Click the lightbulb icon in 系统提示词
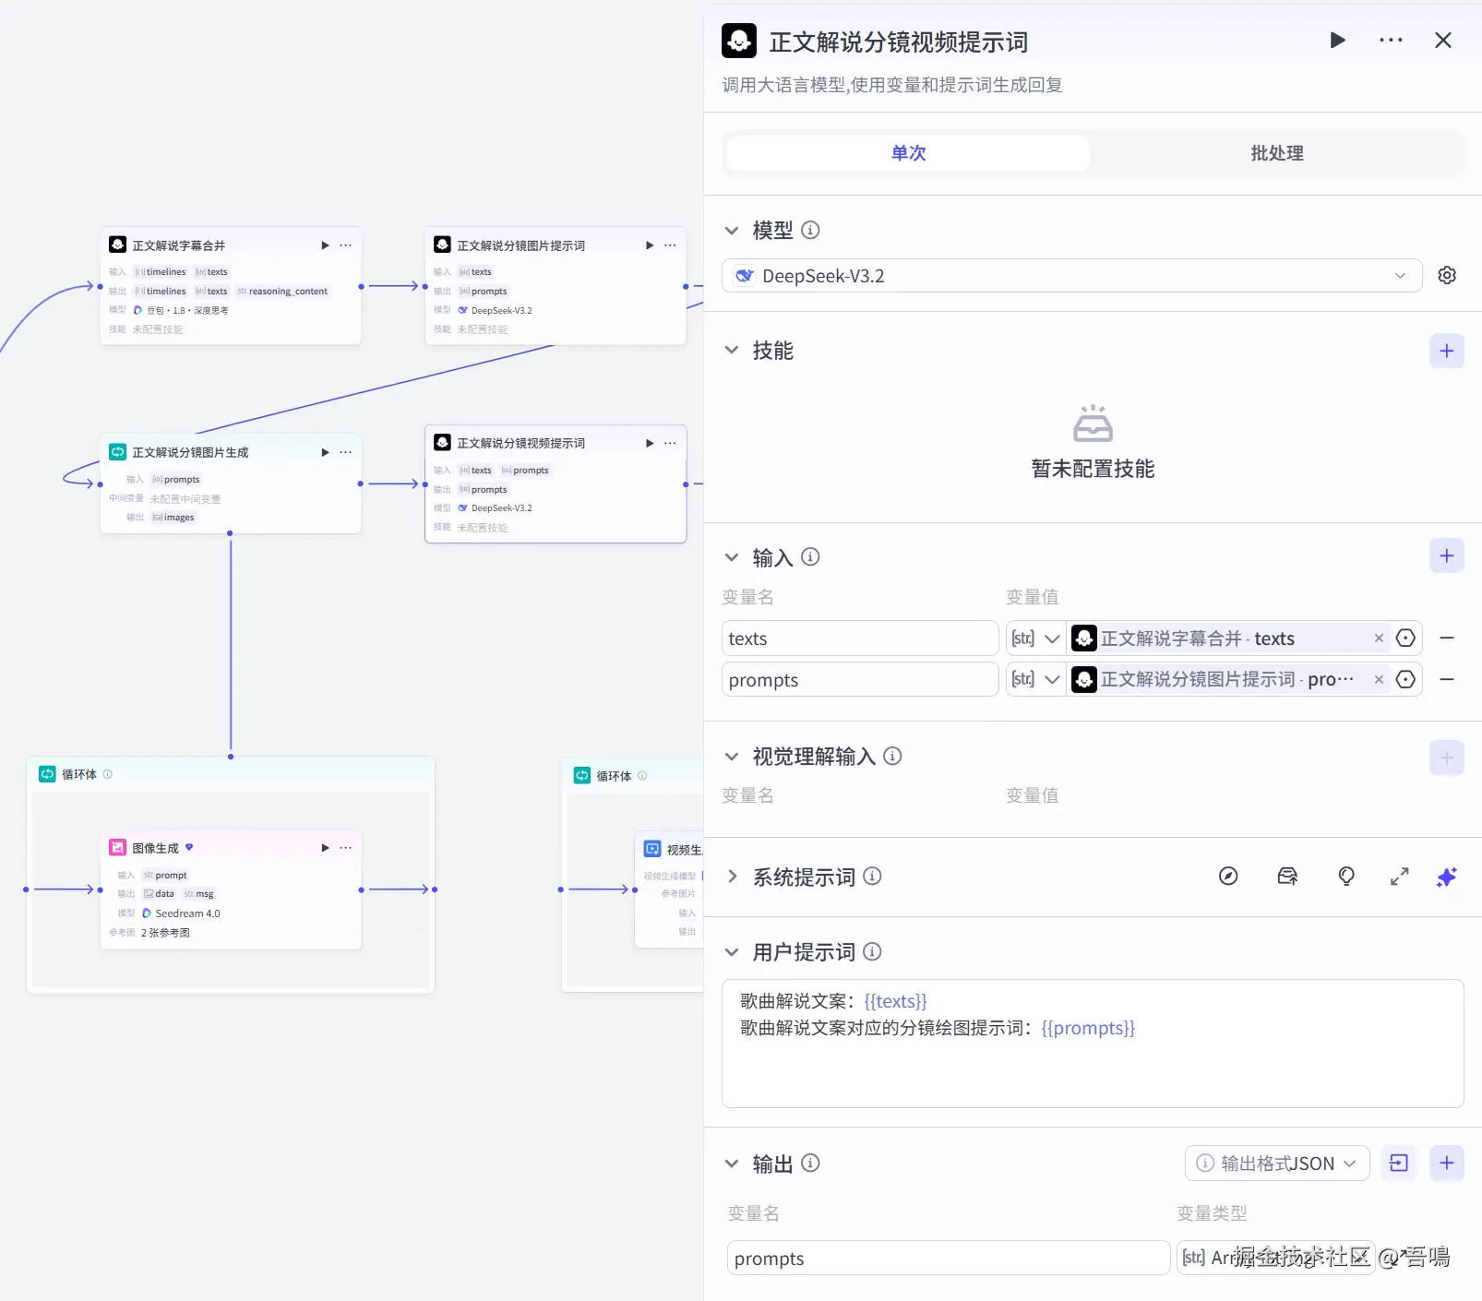The image size is (1482, 1301). point(1346,877)
